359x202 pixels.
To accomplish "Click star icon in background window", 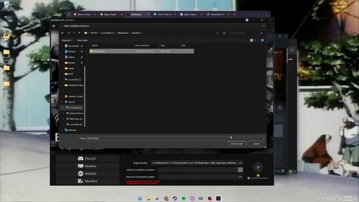I will 280,108.
